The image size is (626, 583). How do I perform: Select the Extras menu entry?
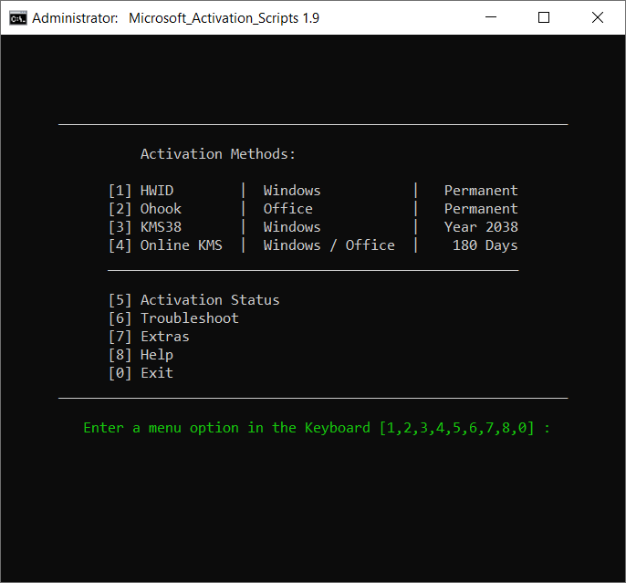164,337
